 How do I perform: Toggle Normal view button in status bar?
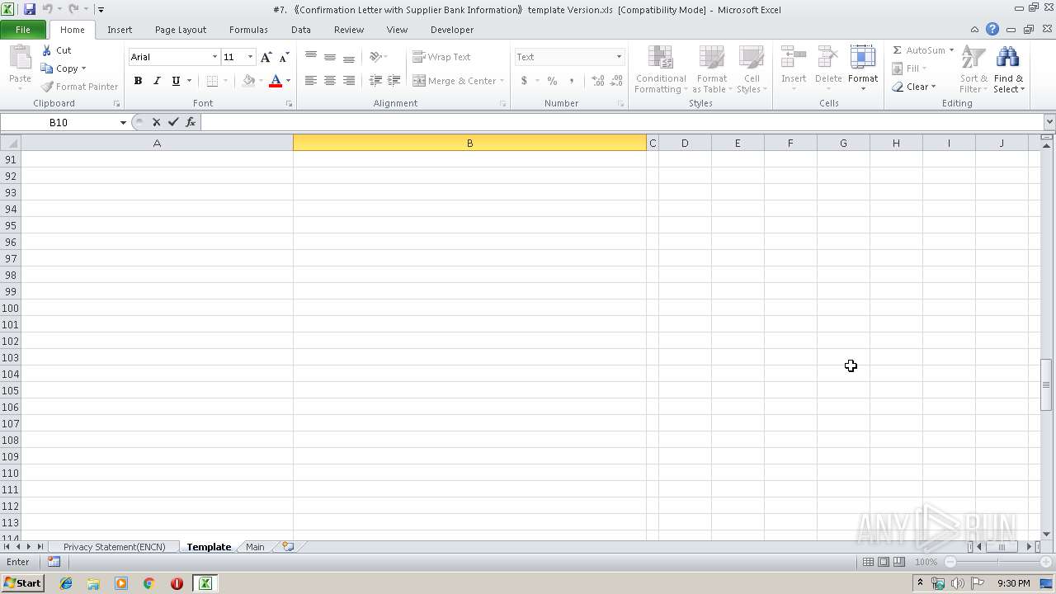[868, 562]
